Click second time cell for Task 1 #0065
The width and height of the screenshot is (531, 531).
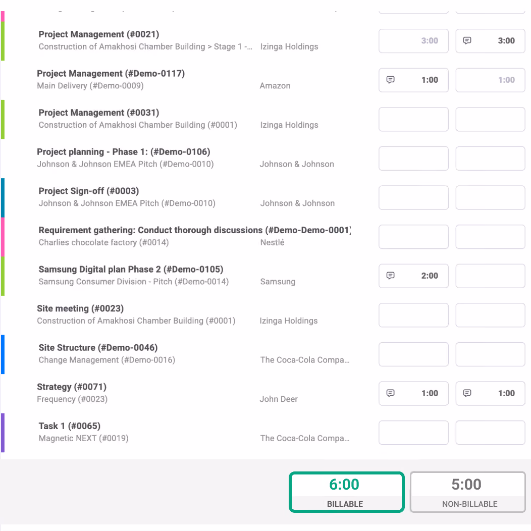click(x=490, y=433)
